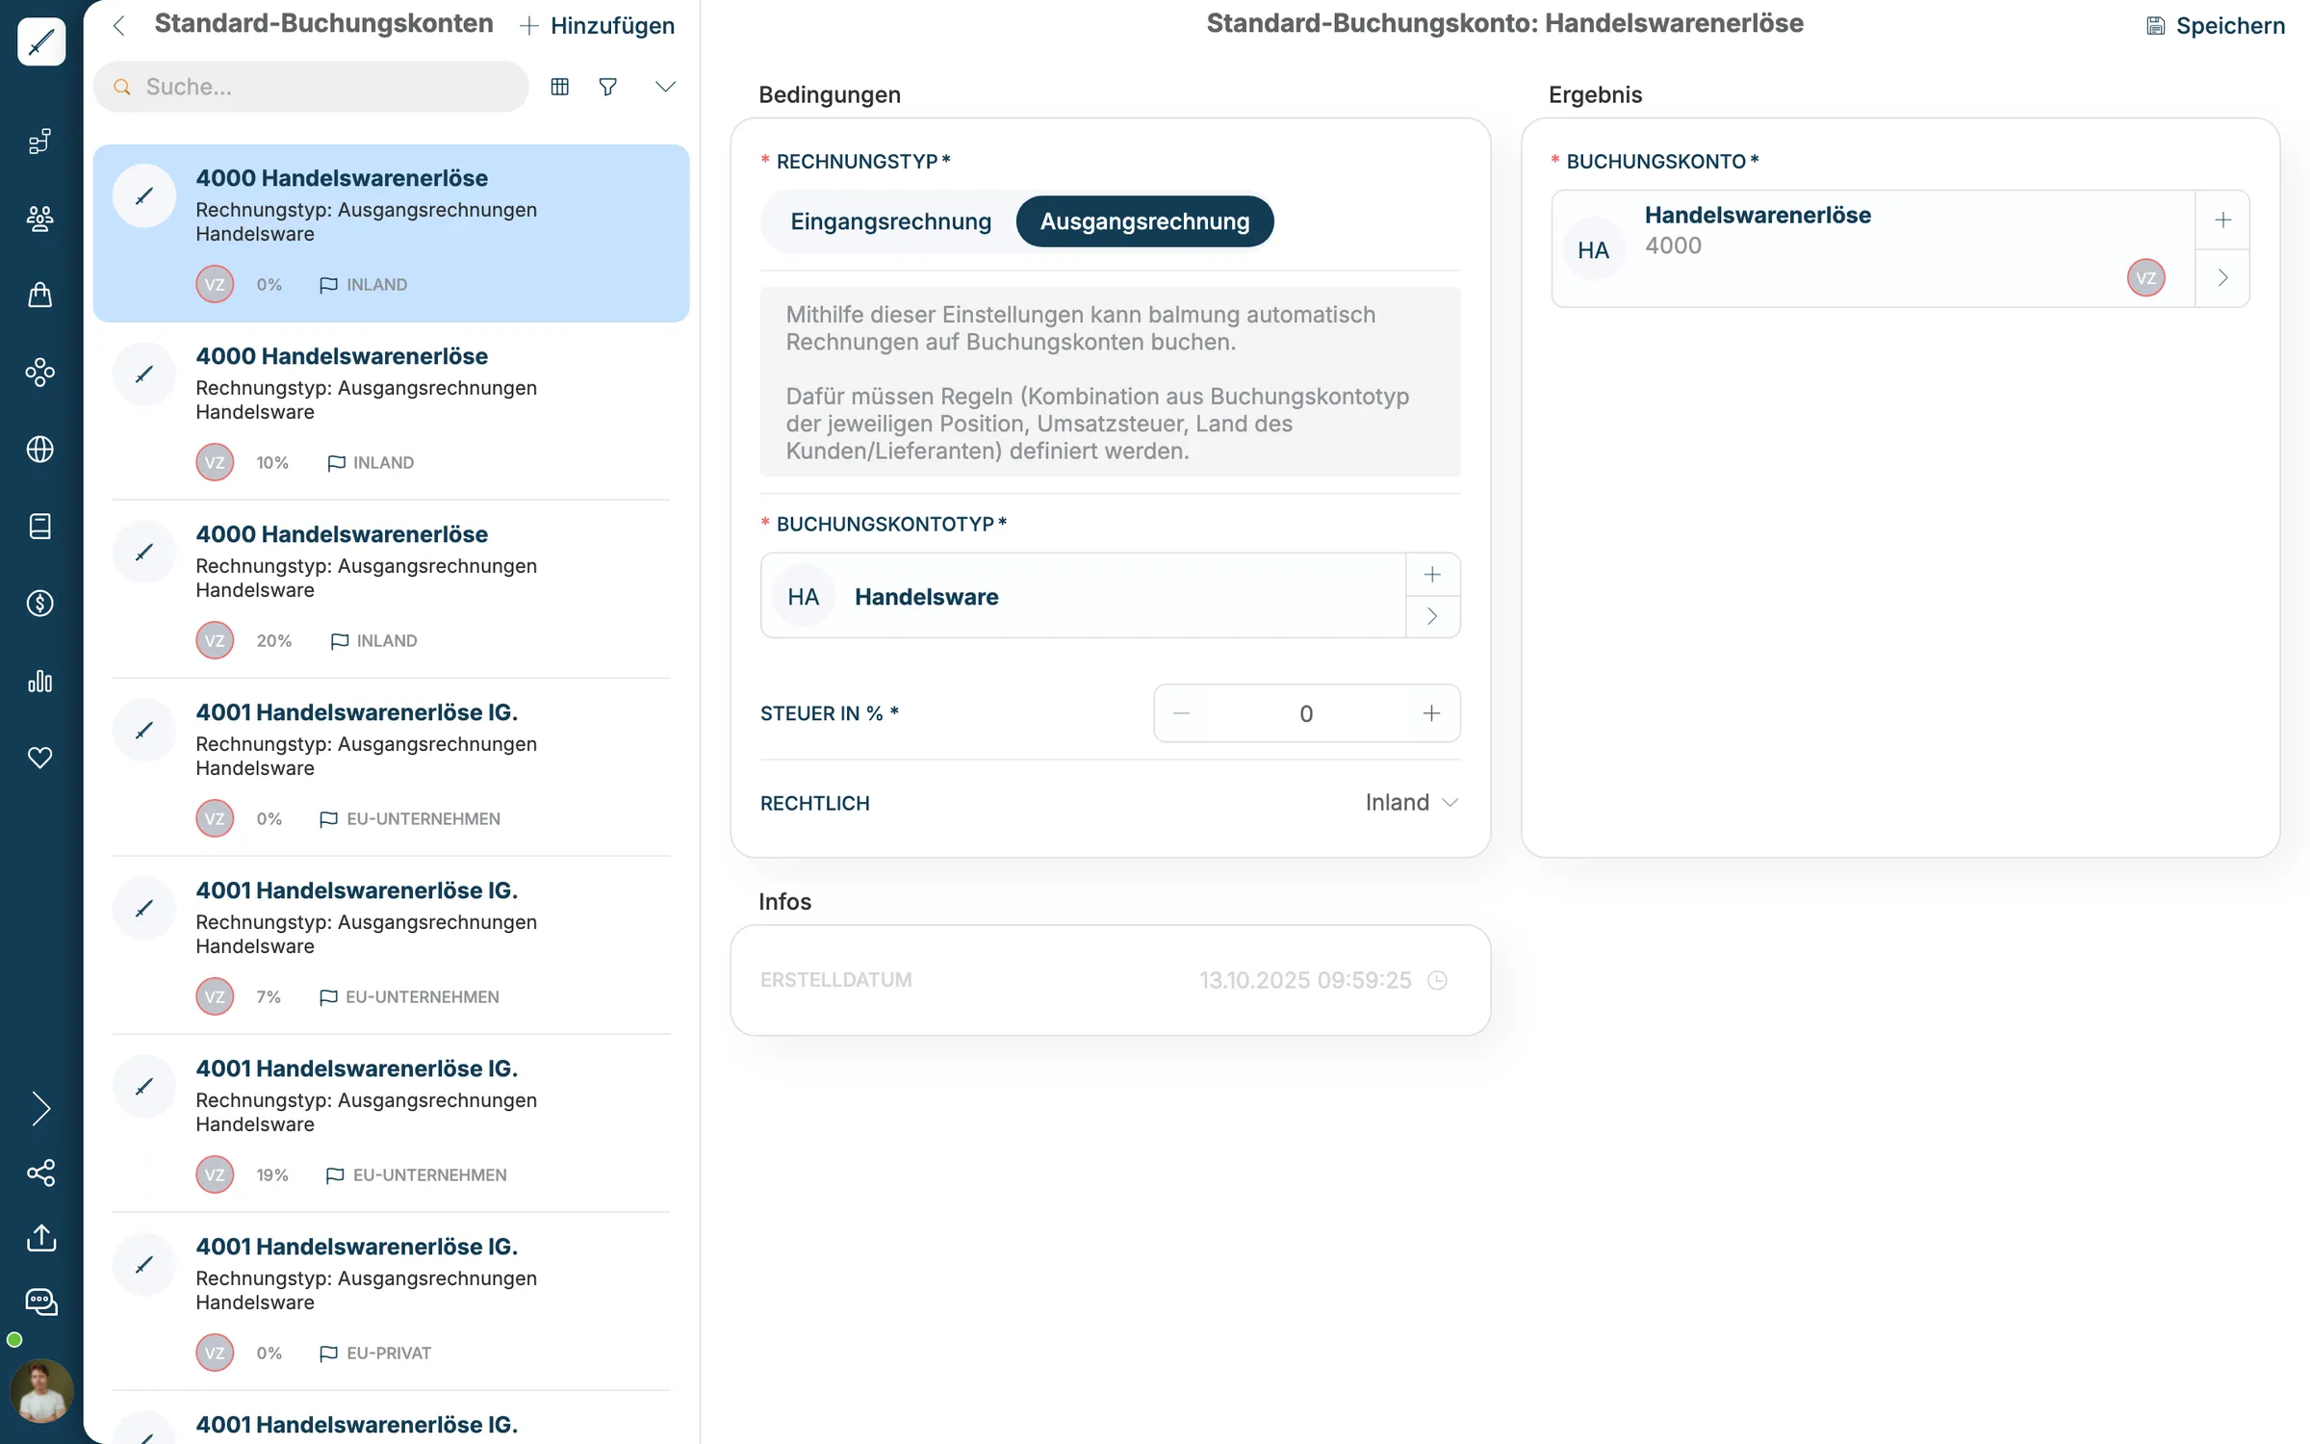Select Ausgangsrechnung invoice type

1144,221
